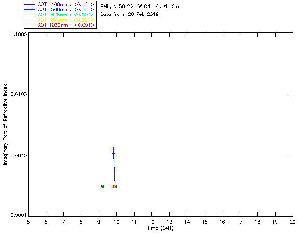Click the x-axis tick label 12

pos(151,222)
